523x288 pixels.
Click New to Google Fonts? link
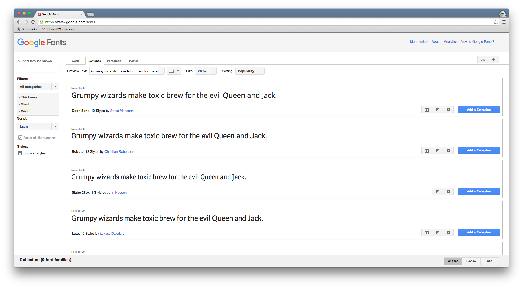point(477,41)
